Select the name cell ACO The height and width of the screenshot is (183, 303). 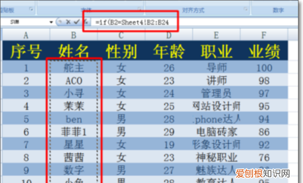(x=74, y=80)
